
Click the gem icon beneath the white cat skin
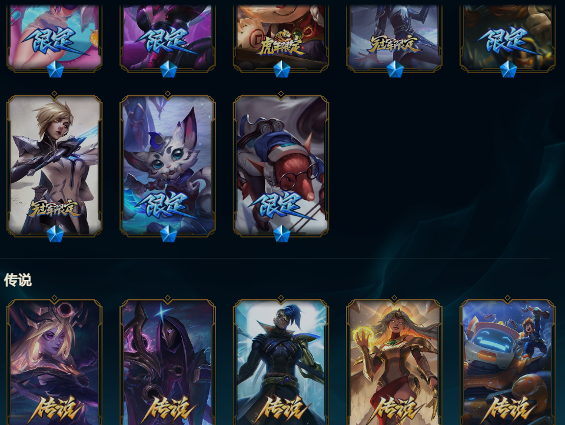click(x=168, y=234)
